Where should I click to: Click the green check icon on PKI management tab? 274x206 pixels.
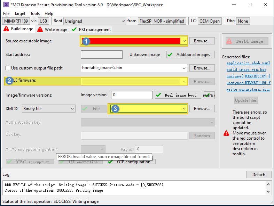tap(74, 30)
